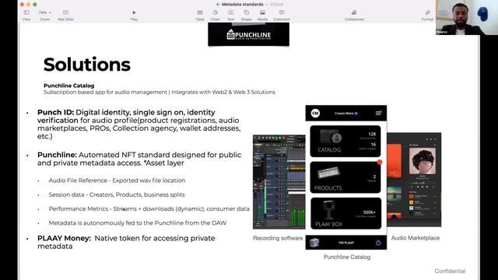Click the wallet box icon in mockup footer
The image size is (498, 280).
(314, 243)
